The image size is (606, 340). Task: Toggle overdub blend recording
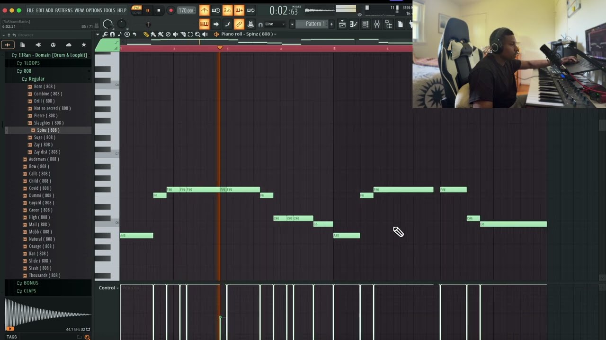pos(239,10)
